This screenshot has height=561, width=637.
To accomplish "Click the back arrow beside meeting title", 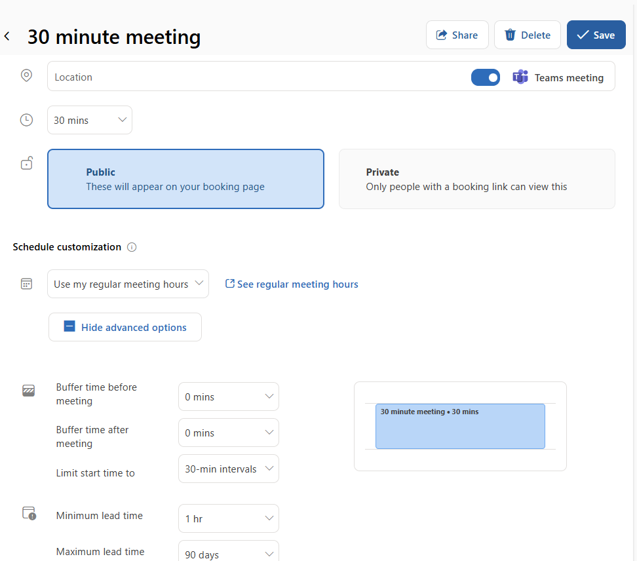I will (7, 36).
